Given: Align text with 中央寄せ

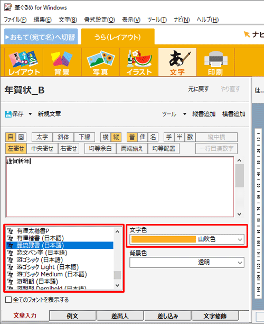Looking at the screenshot, I should click(42, 149).
